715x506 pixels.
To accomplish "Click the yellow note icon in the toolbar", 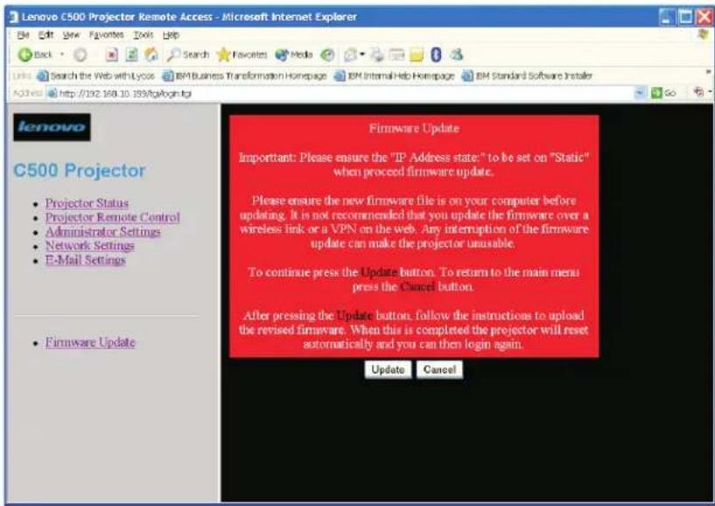I will coord(417,55).
